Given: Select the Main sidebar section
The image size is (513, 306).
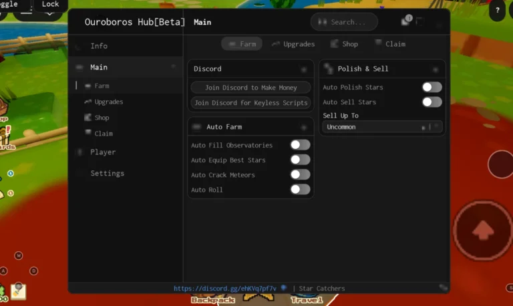Looking at the screenshot, I should [x=126, y=67].
